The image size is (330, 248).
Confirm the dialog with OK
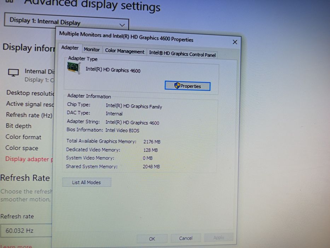click(152, 239)
